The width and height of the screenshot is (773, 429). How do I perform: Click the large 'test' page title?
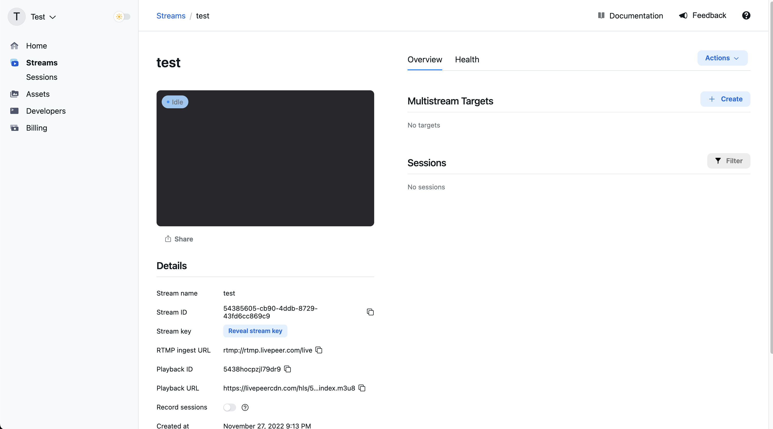(x=168, y=62)
